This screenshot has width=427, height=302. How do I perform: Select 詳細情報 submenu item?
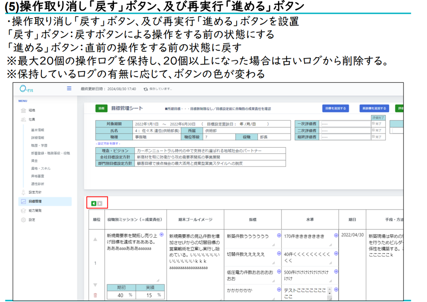(38, 138)
